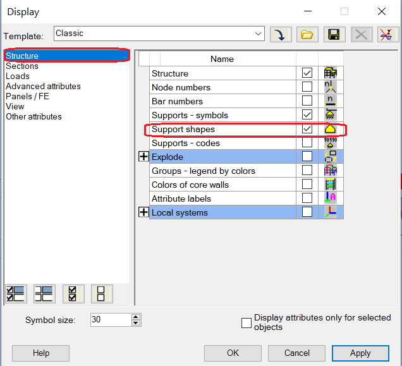Viewport: 402px width, 366px height.
Task: Enable the Node numbers checkbox
Action: (x=307, y=87)
